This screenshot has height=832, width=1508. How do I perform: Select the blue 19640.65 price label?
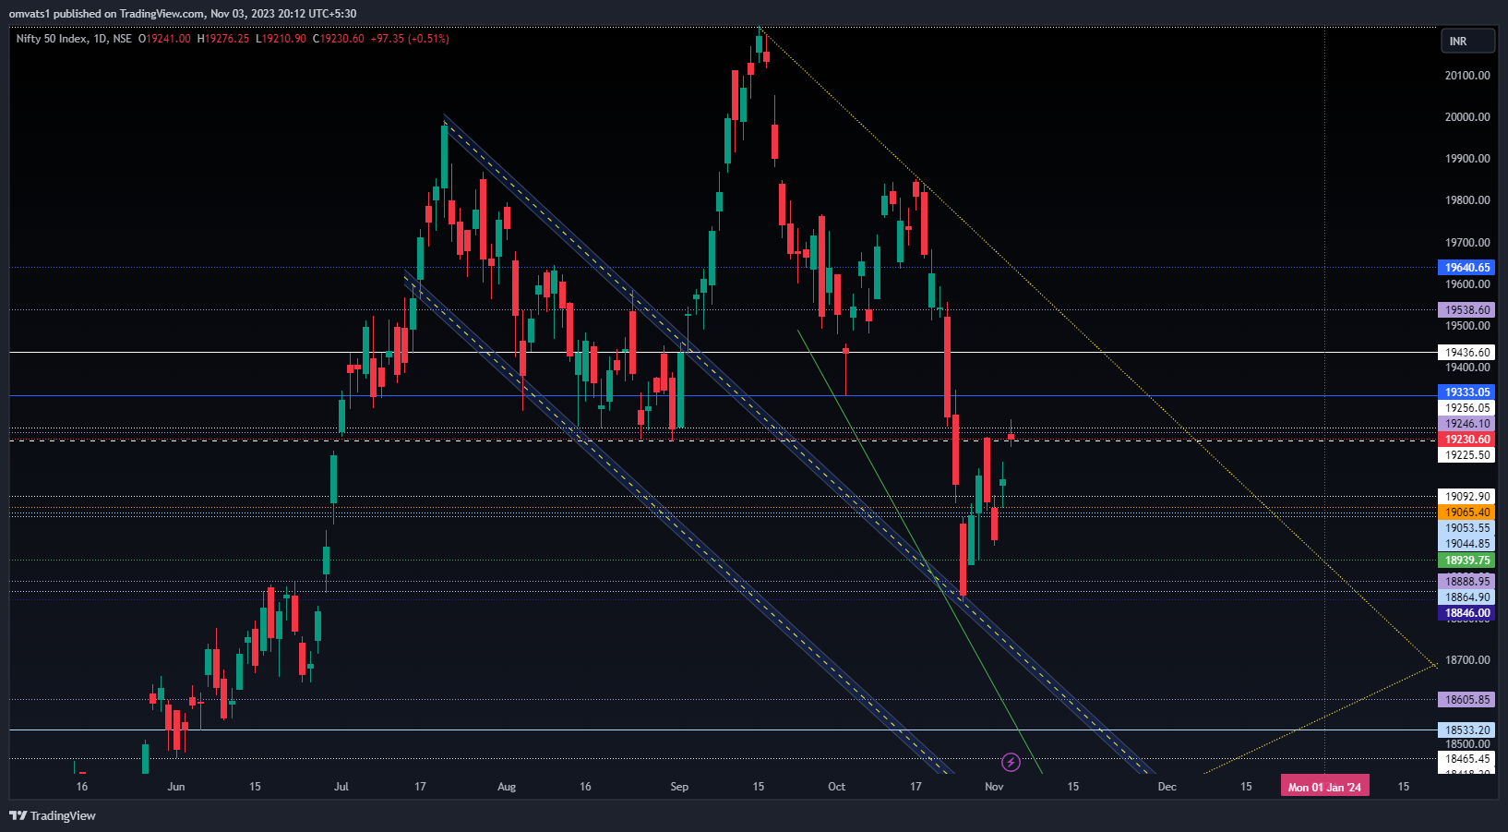pyautogui.click(x=1466, y=268)
